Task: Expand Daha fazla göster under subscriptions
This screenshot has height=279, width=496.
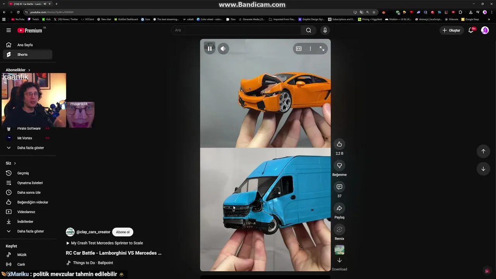Action: pos(28,148)
